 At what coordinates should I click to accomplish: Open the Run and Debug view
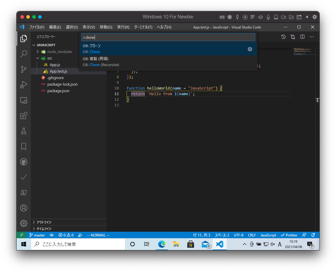[x=24, y=85]
